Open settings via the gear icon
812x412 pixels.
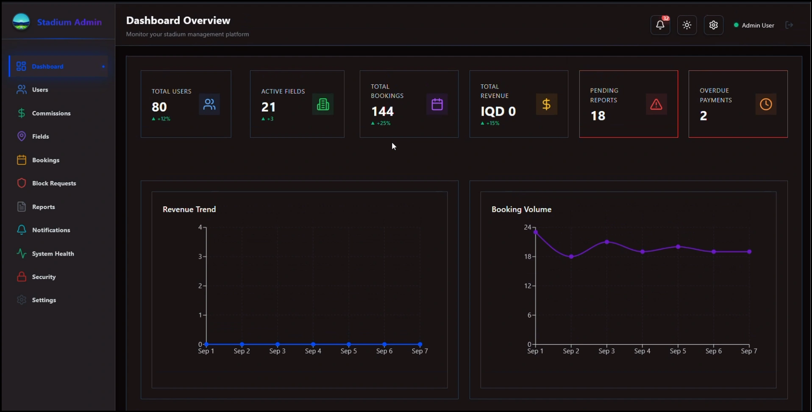[713, 25]
